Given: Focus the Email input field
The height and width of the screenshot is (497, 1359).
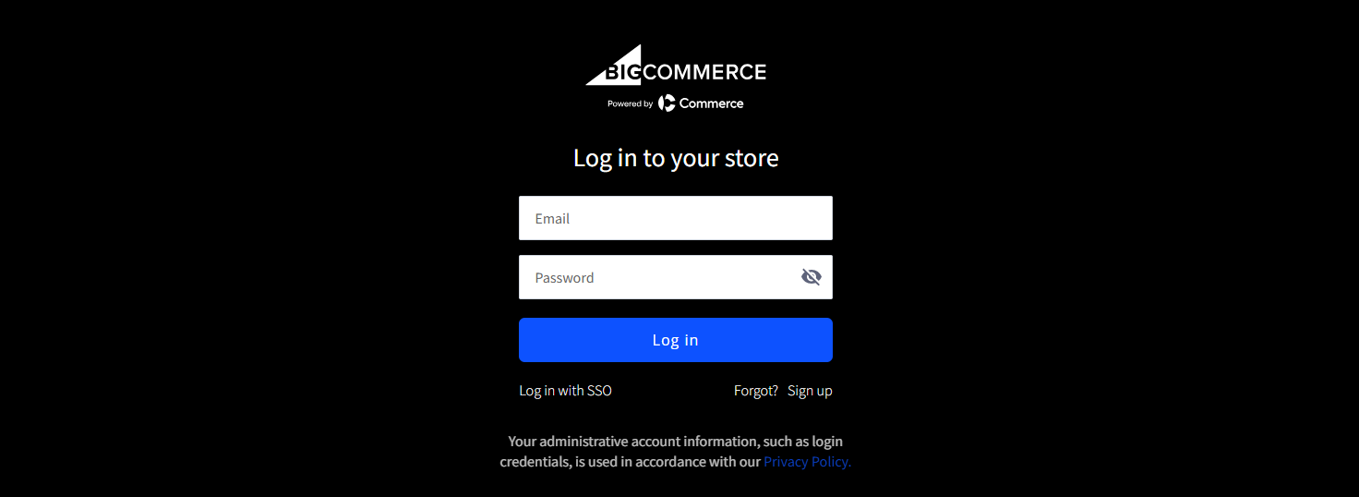Looking at the screenshot, I should tap(676, 218).
